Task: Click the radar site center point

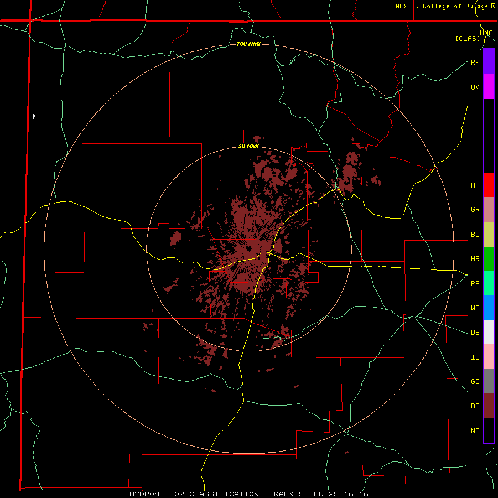Action: click(248, 248)
